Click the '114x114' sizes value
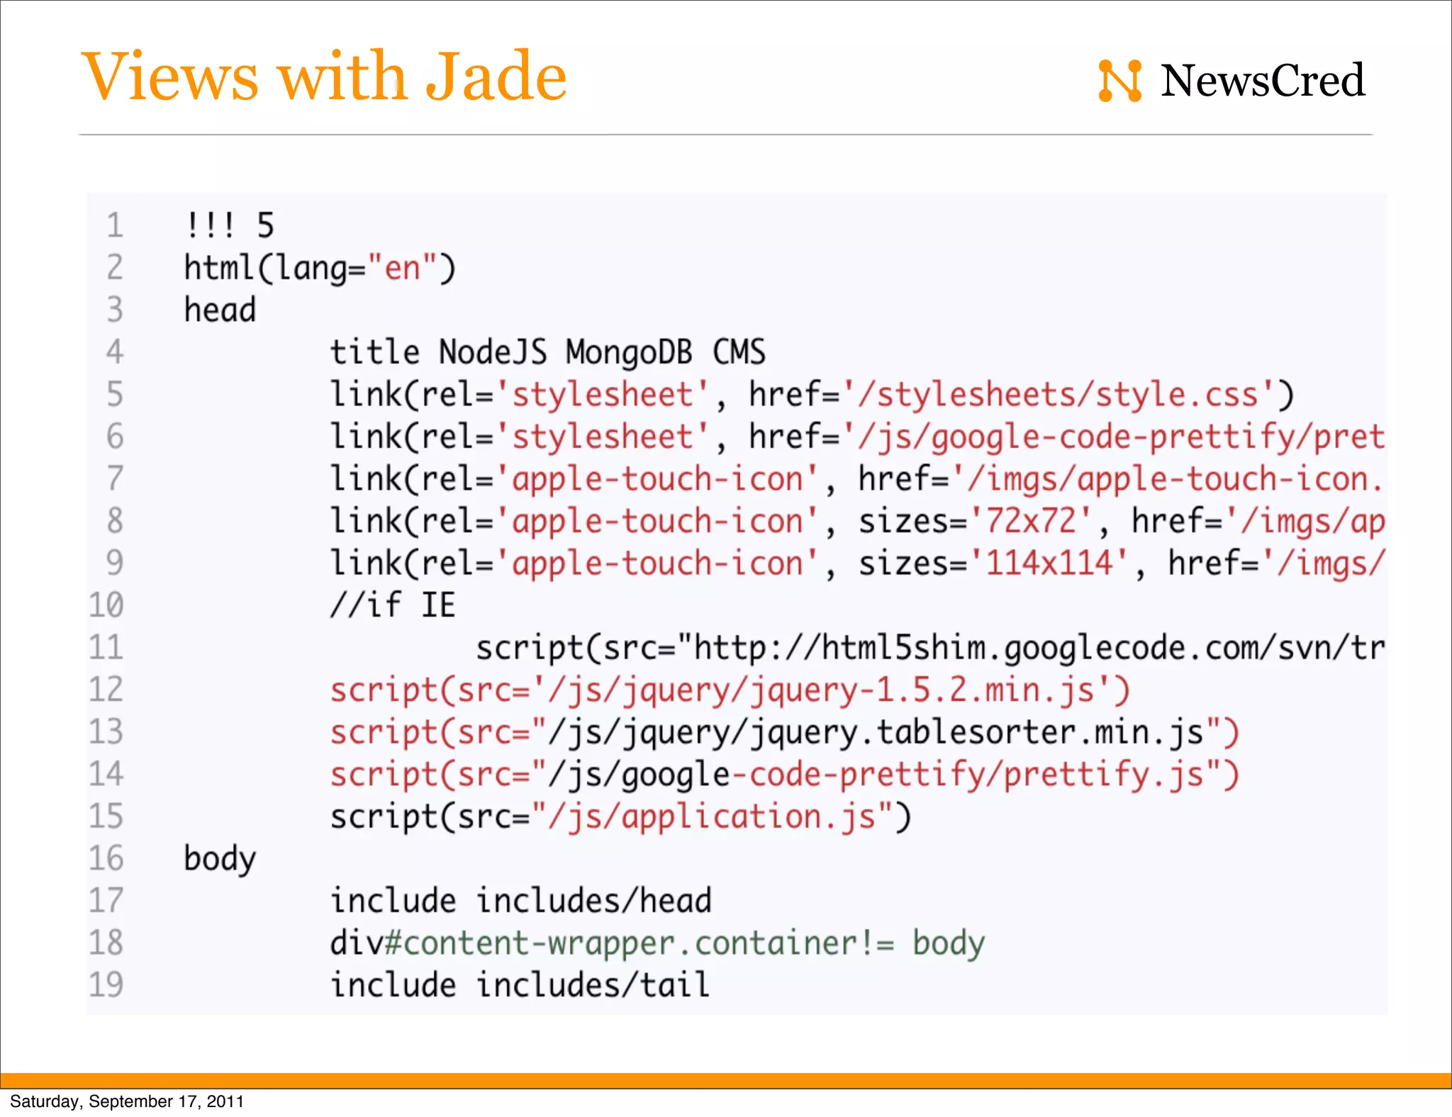The width and height of the screenshot is (1452, 1117). [x=1049, y=564]
